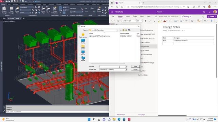Click create new folder icon in Save As
This screenshot has width=218, height=122.
pos(126,30)
